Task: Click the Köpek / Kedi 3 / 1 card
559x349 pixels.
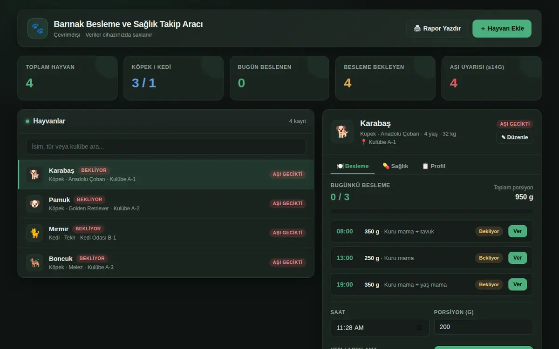Action: click(173, 78)
